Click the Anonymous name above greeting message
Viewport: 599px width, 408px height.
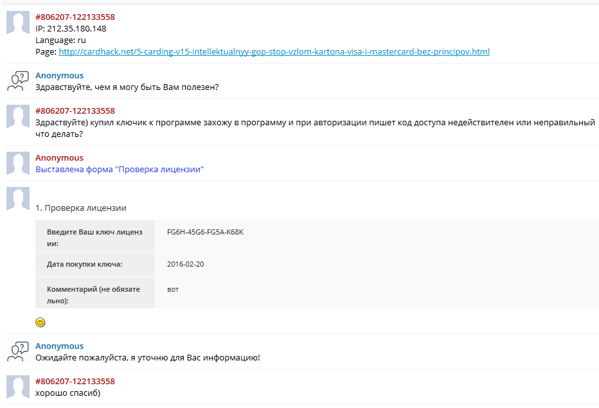pyautogui.click(x=59, y=76)
